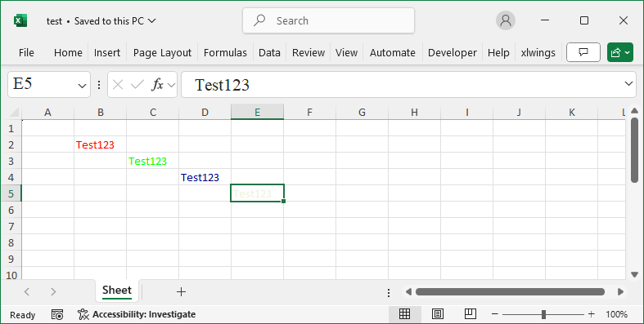Image resolution: width=644 pixels, height=324 pixels.
Task: Go to next sheet arrow
Action: point(53,291)
